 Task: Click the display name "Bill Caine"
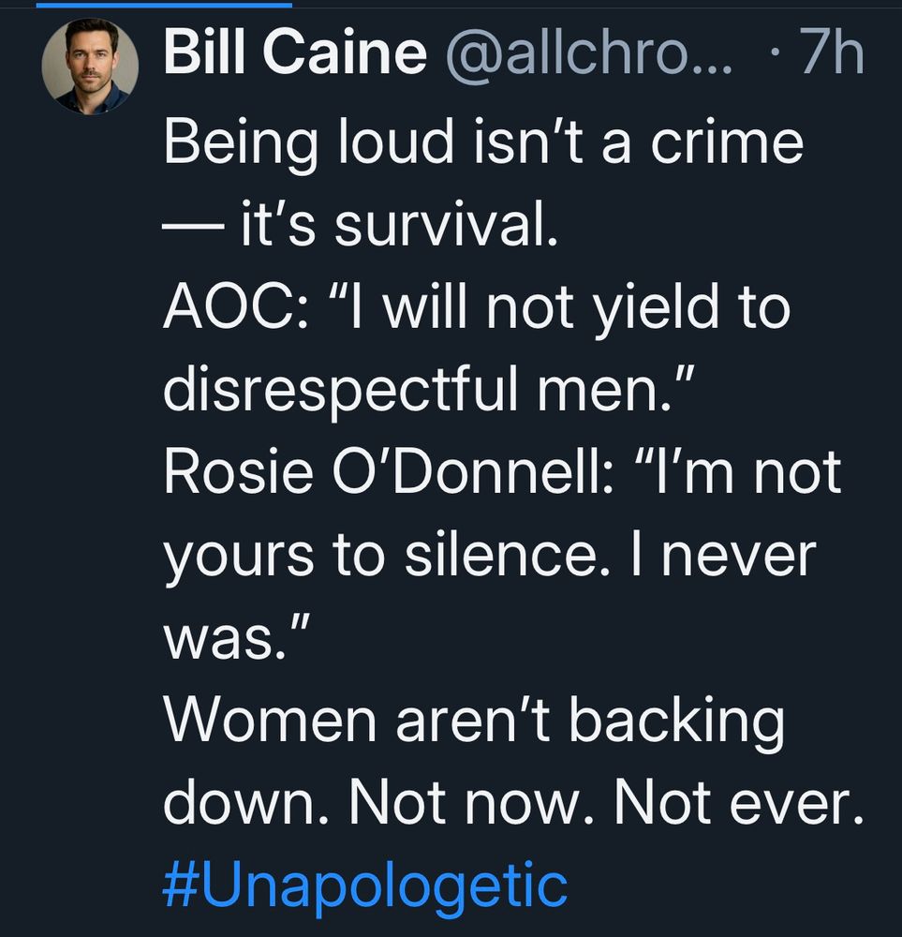pos(294,54)
